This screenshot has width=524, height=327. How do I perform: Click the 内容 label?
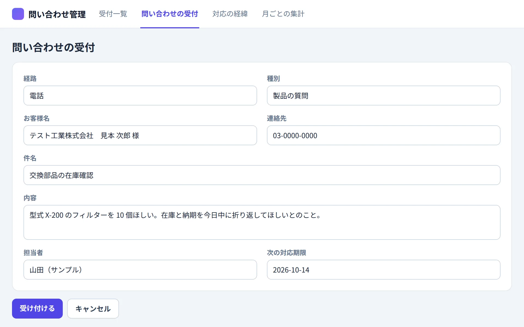click(30, 198)
